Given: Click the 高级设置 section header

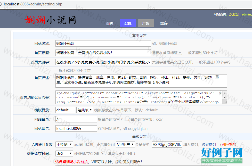Looking at the screenshot, I should 139,137.
